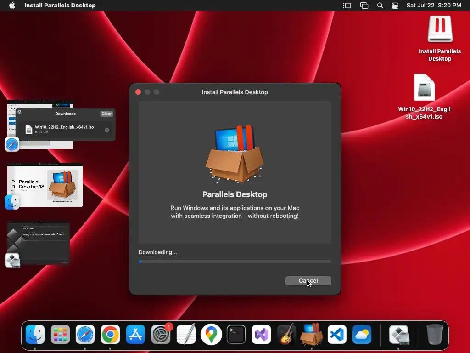Open Safari from the Dock

85,335
